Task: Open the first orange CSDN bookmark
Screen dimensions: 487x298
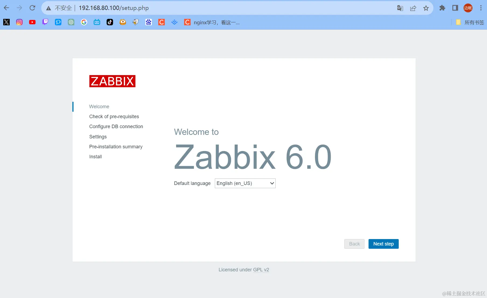Action: [x=162, y=22]
